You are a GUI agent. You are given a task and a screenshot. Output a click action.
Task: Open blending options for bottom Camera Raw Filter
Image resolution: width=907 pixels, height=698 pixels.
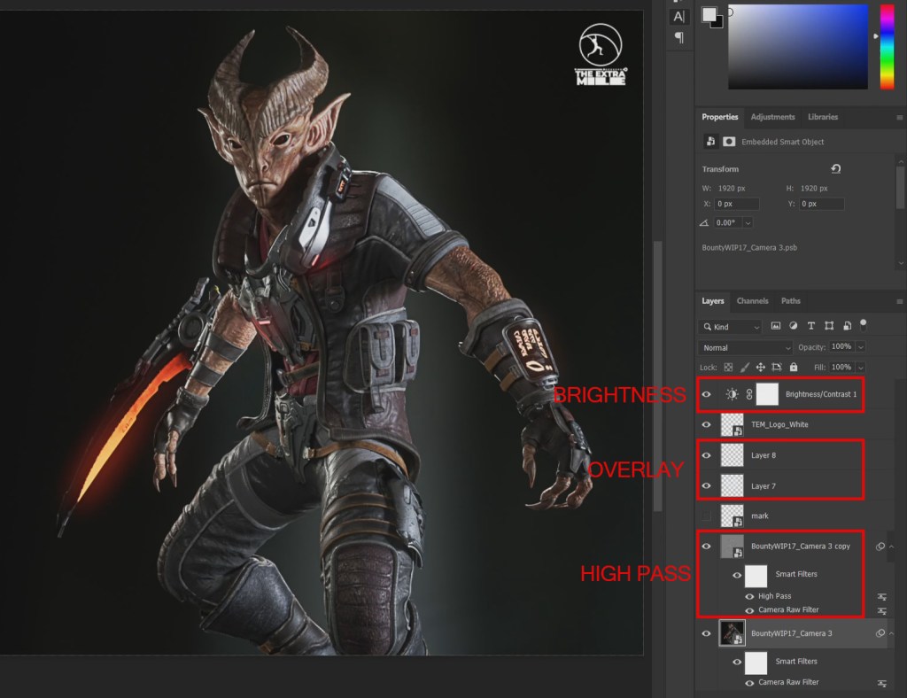click(x=881, y=683)
